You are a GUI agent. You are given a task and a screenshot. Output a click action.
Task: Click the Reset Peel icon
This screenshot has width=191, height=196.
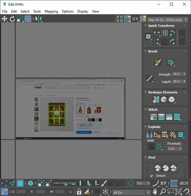174,168
